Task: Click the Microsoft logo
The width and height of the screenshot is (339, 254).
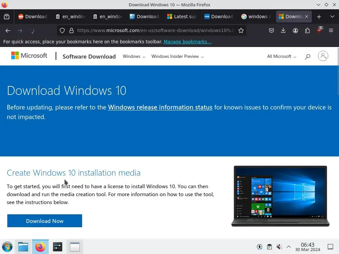Action: pyautogui.click(x=29, y=56)
